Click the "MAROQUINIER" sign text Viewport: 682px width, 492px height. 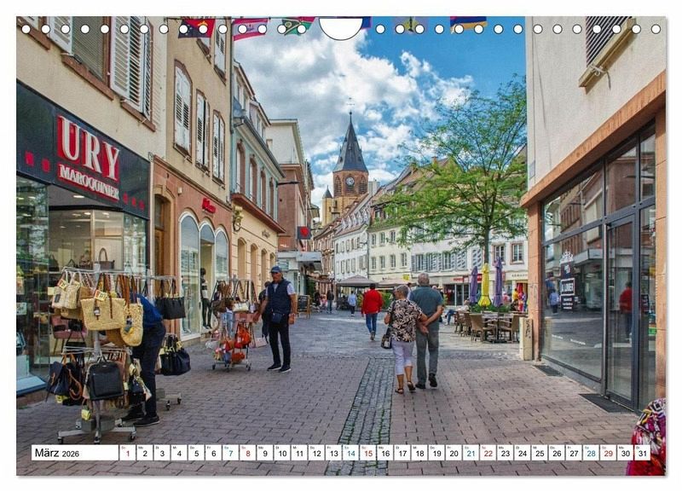coord(89,182)
